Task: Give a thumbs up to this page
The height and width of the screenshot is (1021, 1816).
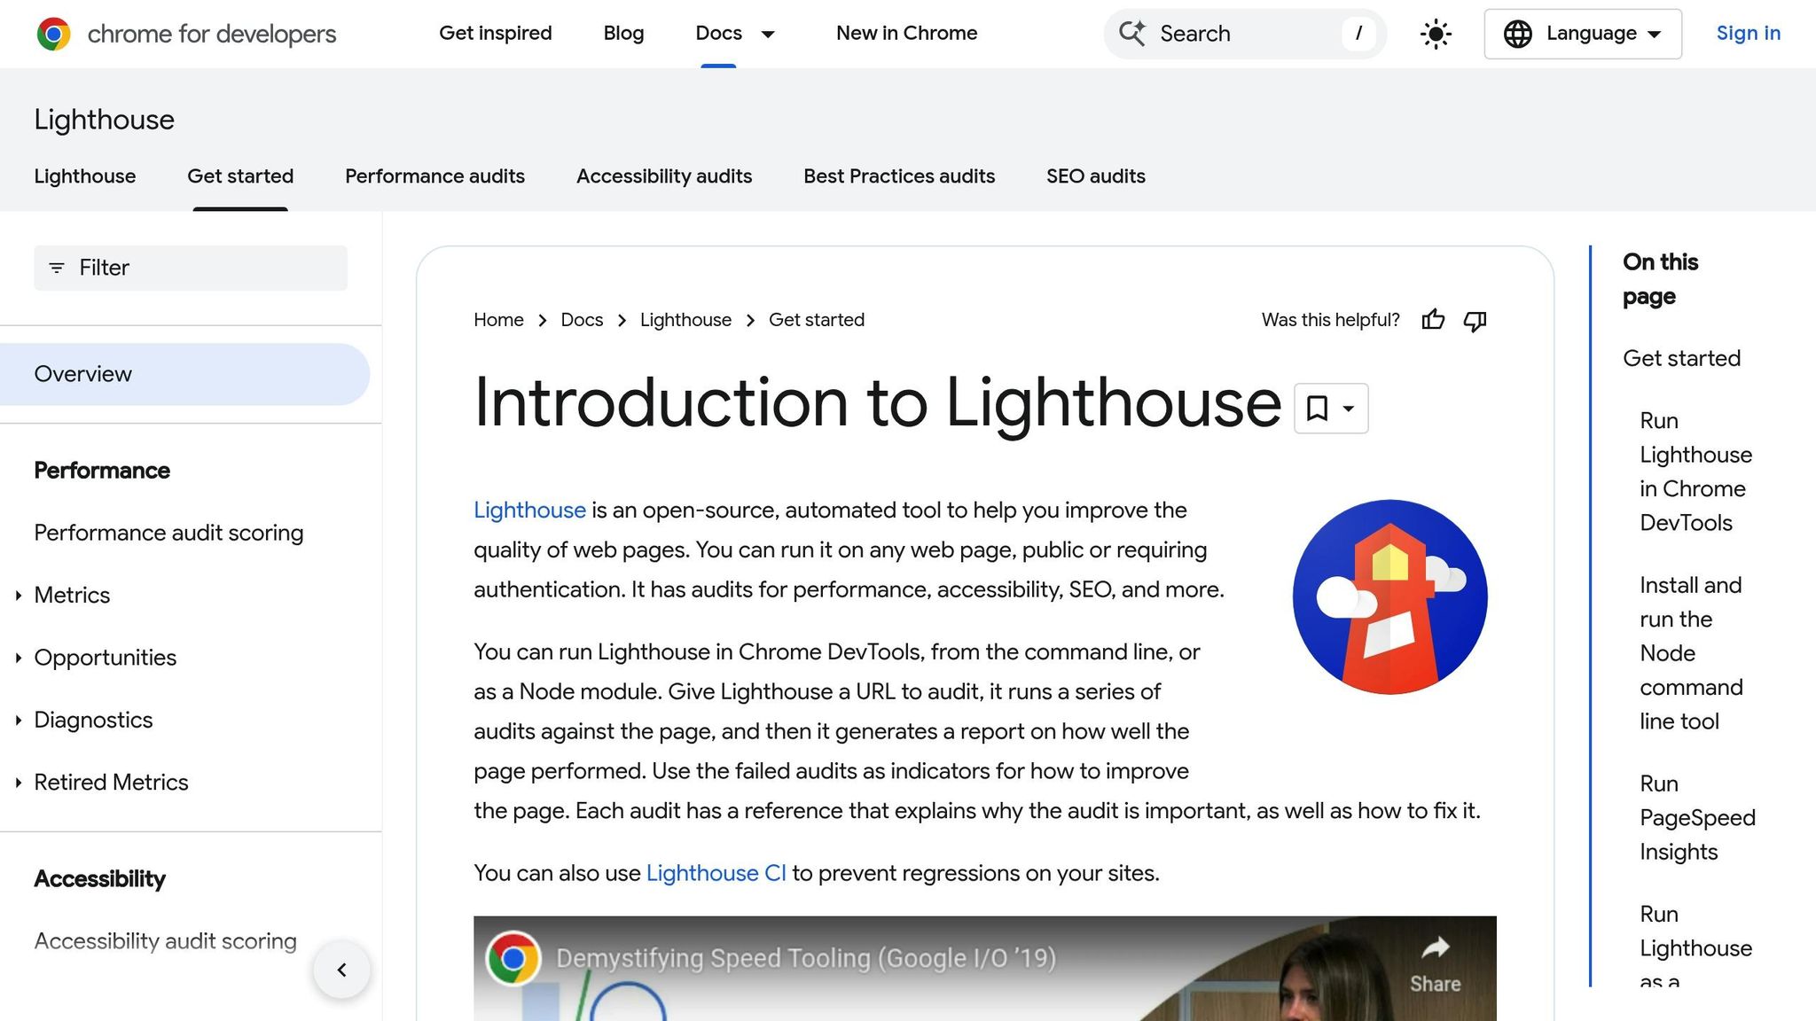Action: pyautogui.click(x=1433, y=320)
